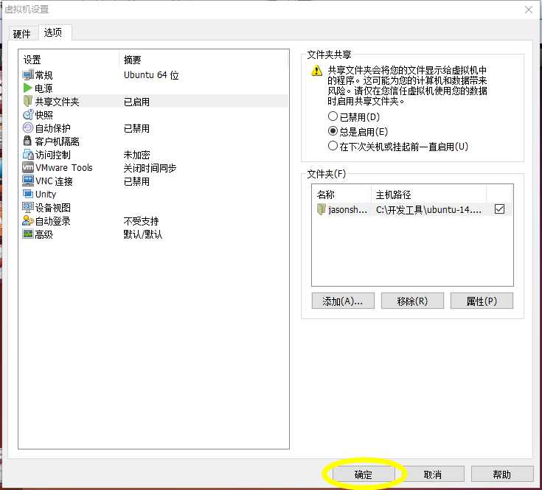Select the 客户机隔离 settings row
Image resolution: width=542 pixels, height=490 pixels.
[155, 141]
